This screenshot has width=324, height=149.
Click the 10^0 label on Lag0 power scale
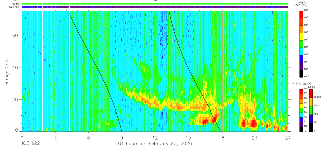pyautogui.click(x=306, y=69)
